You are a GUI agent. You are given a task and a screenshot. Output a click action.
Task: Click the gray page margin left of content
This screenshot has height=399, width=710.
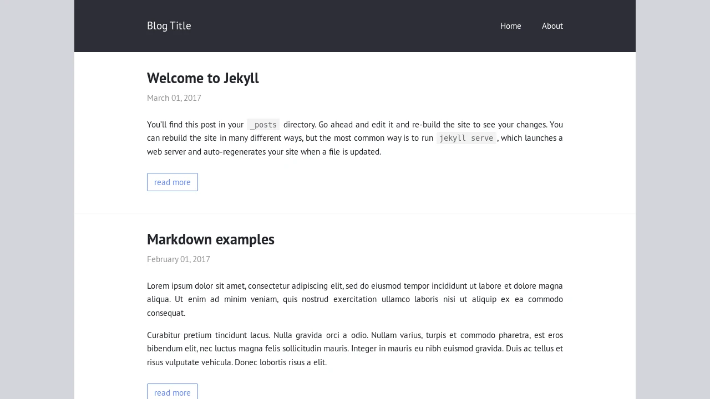coord(37,199)
